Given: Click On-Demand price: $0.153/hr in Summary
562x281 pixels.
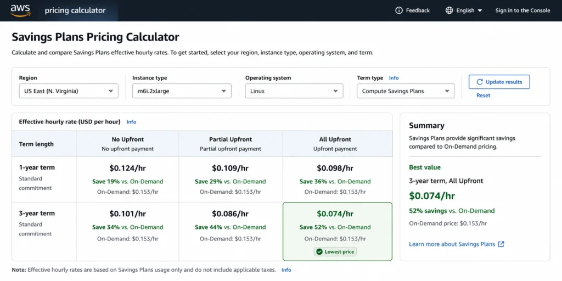Looking at the screenshot, I should (448, 223).
